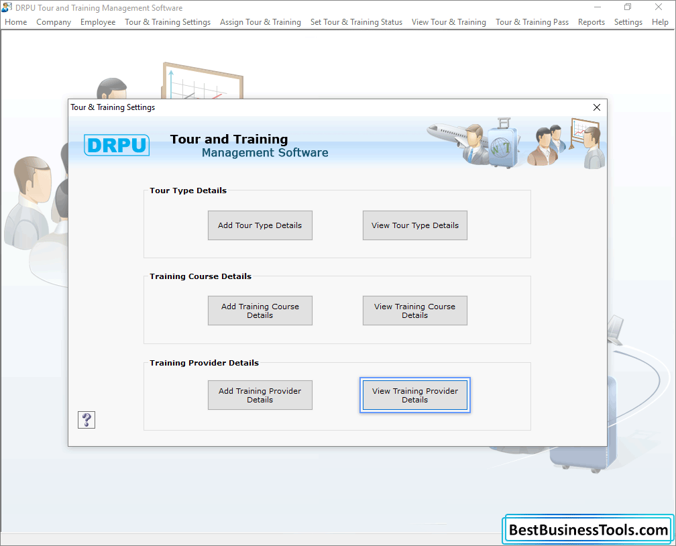Screen dimensions: 676x546
Task: Minimize the main application window
Action: tap(598, 7)
